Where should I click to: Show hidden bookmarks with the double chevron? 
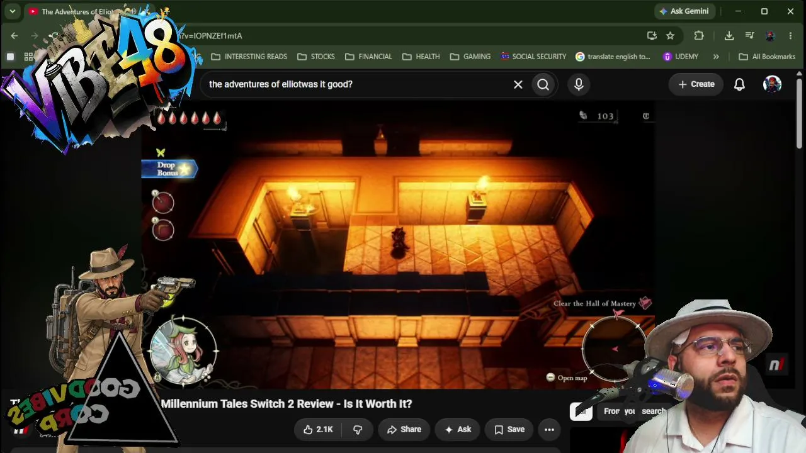coord(716,57)
